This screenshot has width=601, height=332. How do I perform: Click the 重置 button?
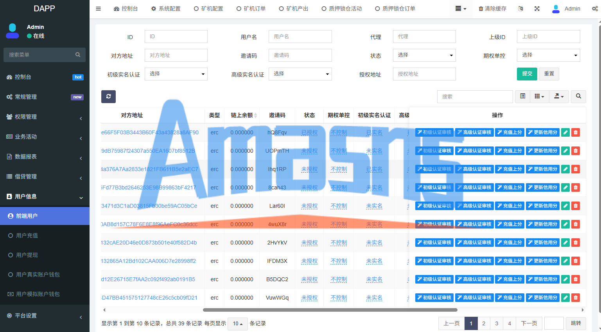[549, 74]
